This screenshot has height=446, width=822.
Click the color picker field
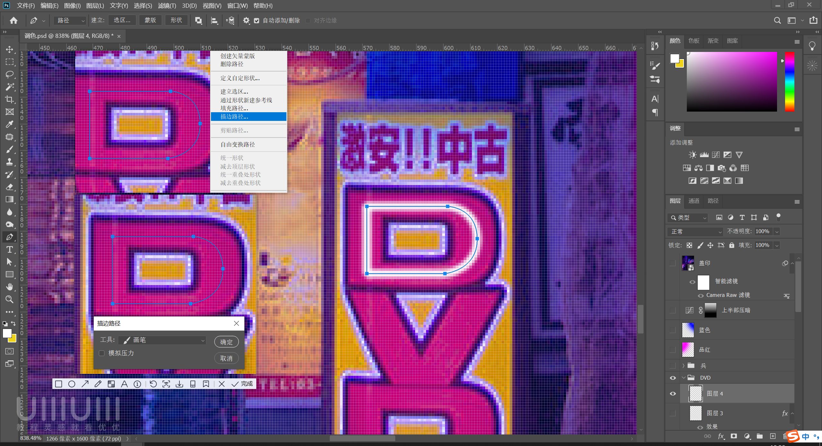tap(731, 82)
